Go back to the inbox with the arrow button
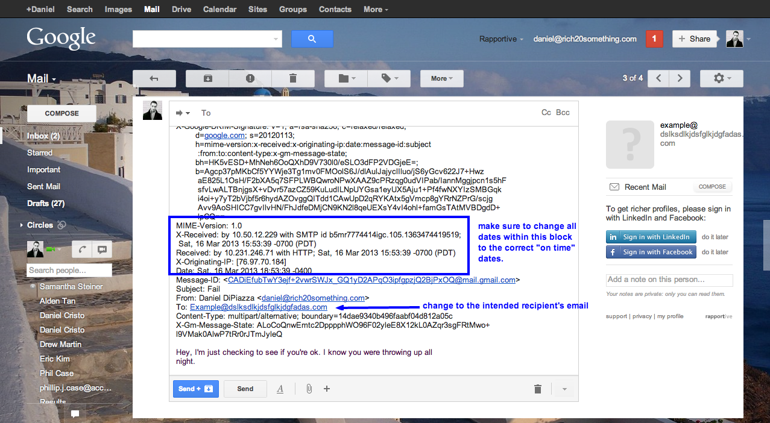 [154, 78]
